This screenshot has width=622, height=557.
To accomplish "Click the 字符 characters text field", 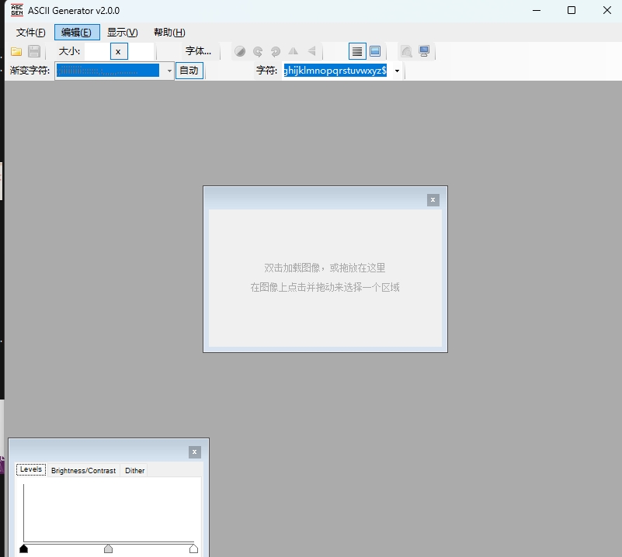I will [x=335, y=71].
